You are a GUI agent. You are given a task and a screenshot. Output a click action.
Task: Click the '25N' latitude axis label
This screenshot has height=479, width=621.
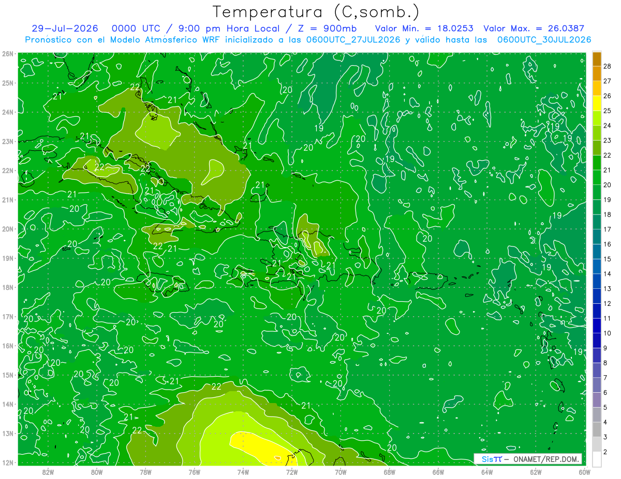tap(8, 83)
